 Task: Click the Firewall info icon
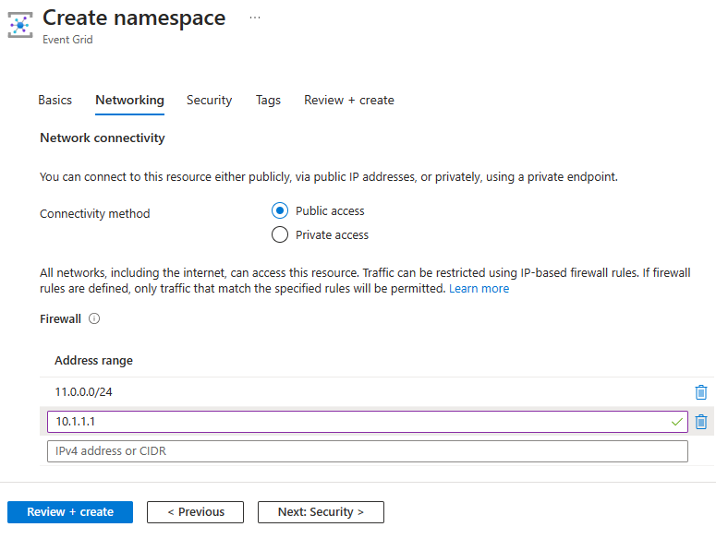pos(94,319)
